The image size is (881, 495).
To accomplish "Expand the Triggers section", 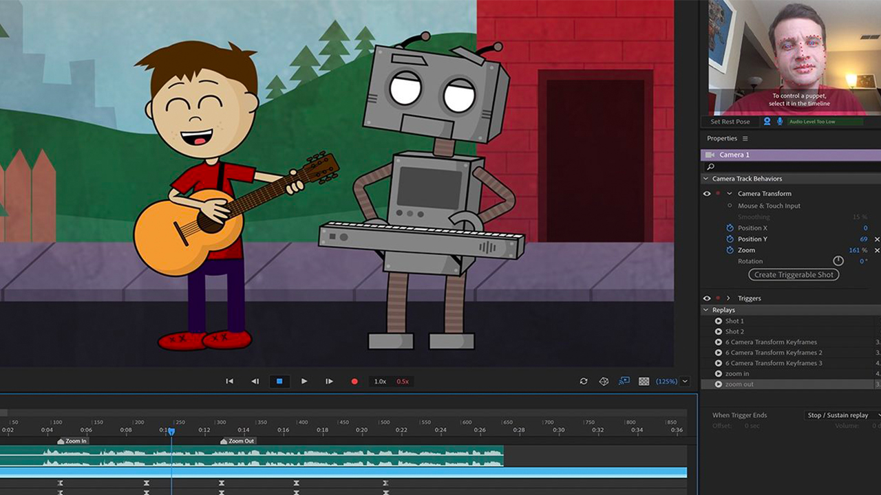I will [x=728, y=298].
